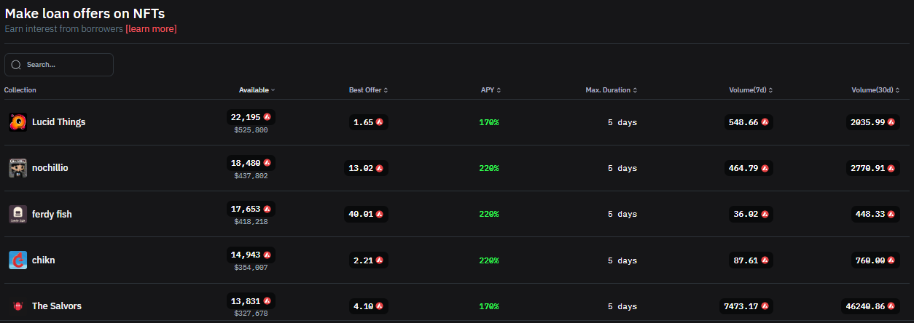Open the ferdy fish collection name

(52, 215)
